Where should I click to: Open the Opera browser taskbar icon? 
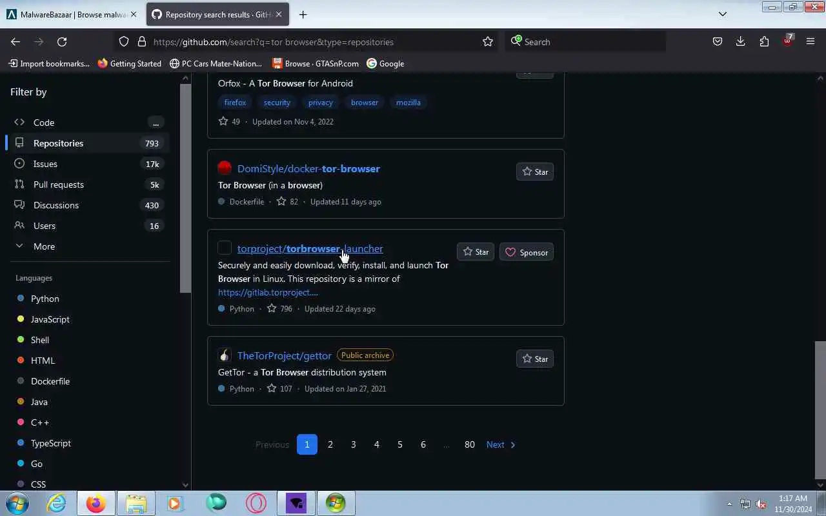click(x=256, y=503)
